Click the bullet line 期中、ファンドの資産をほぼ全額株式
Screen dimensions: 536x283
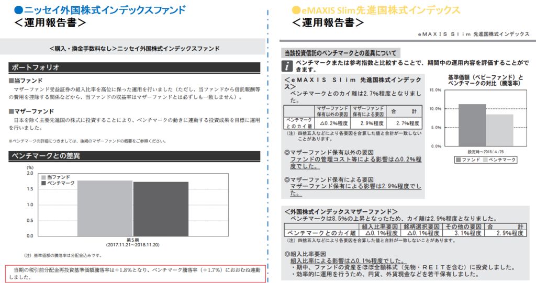403,267
